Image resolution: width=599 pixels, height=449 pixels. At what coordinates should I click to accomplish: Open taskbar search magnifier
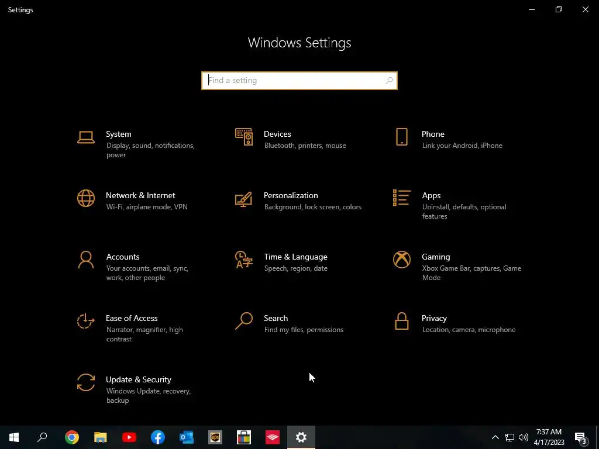point(42,437)
